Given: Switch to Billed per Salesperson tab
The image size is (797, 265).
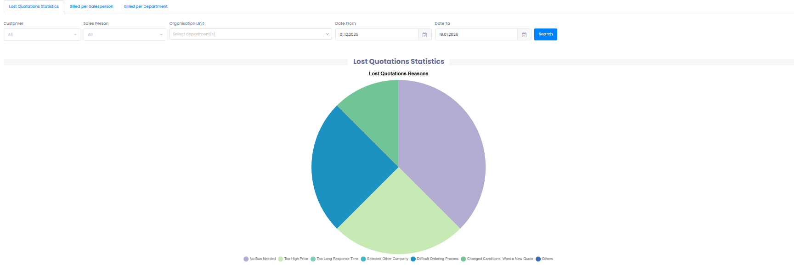Looking at the screenshot, I should point(91,6).
